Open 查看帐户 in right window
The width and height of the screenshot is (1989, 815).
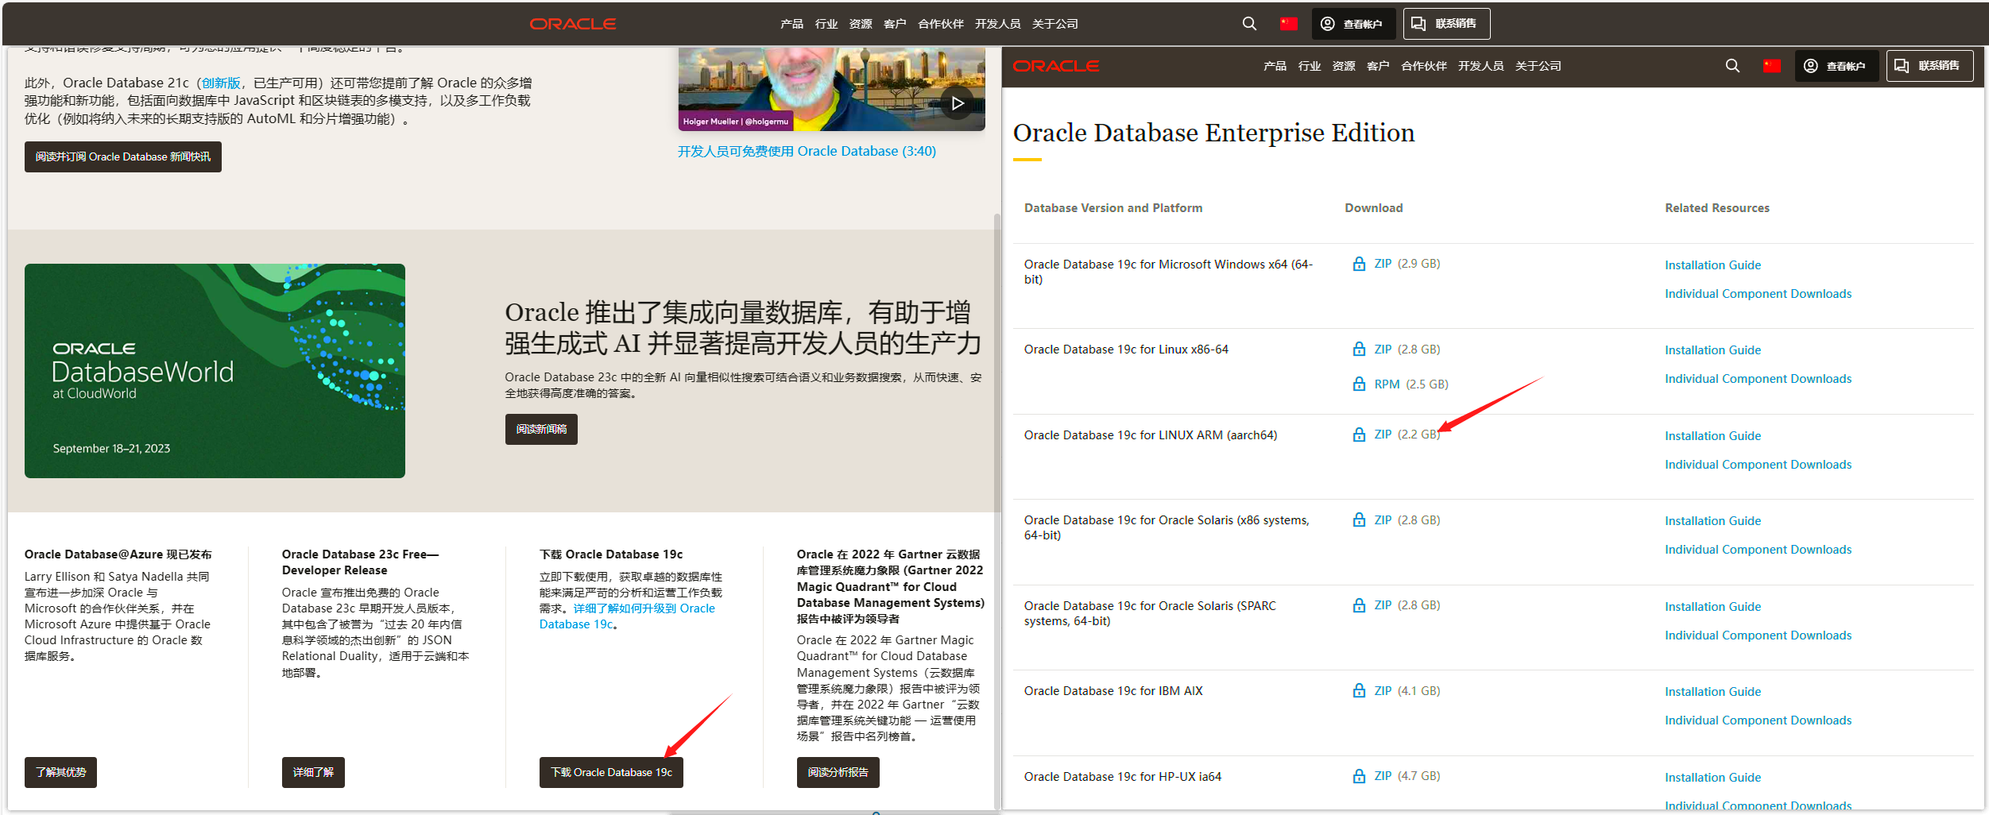pos(1836,66)
